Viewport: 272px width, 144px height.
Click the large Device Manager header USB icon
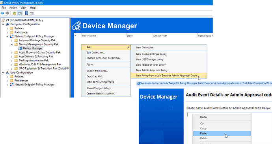[76, 26]
